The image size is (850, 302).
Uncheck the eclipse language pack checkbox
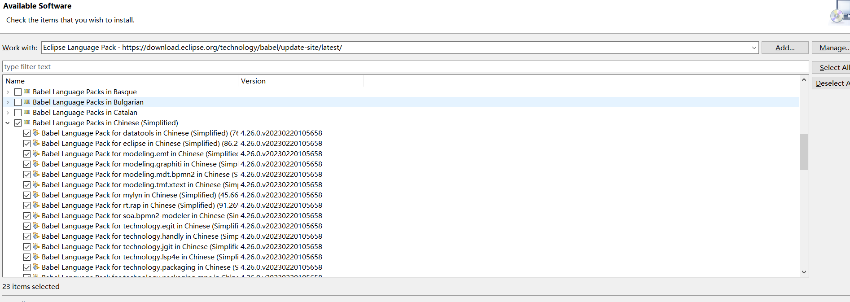pos(27,144)
